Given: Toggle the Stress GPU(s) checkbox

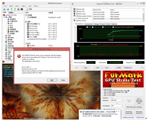Looking at the screenshot, I should tap(77, 20).
